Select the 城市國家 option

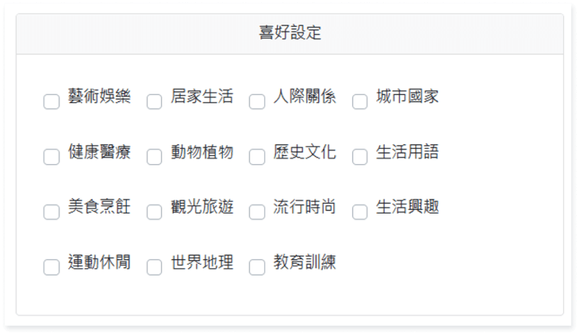click(360, 101)
